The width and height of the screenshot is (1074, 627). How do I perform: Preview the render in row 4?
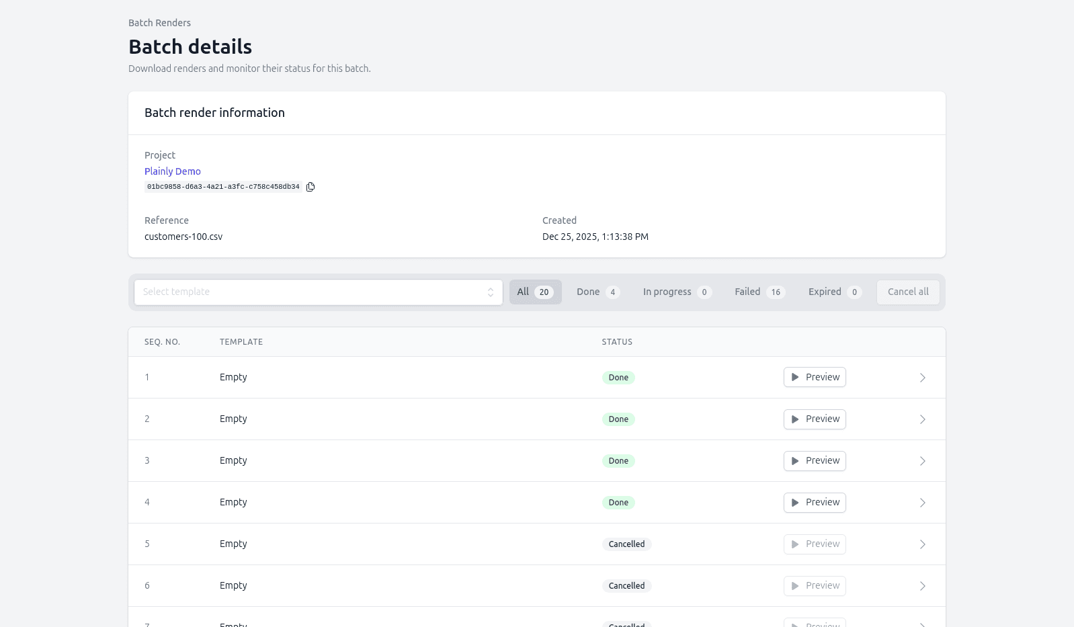tap(814, 502)
